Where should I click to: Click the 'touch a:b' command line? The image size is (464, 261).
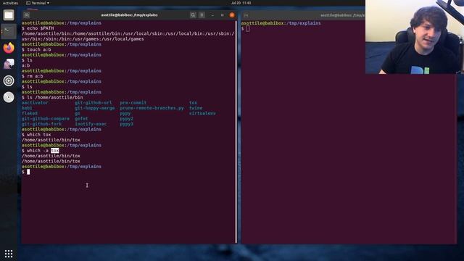pos(36,49)
